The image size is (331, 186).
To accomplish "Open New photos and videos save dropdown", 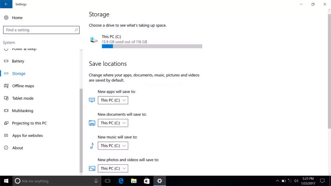I will 113,168.
